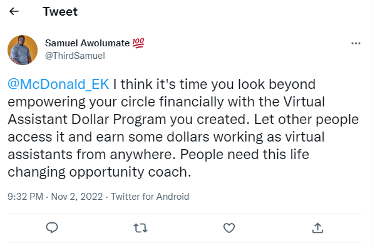Screen dimensions: 375x248
Task: Select the first tweet line after the mention
Action: pos(214,85)
